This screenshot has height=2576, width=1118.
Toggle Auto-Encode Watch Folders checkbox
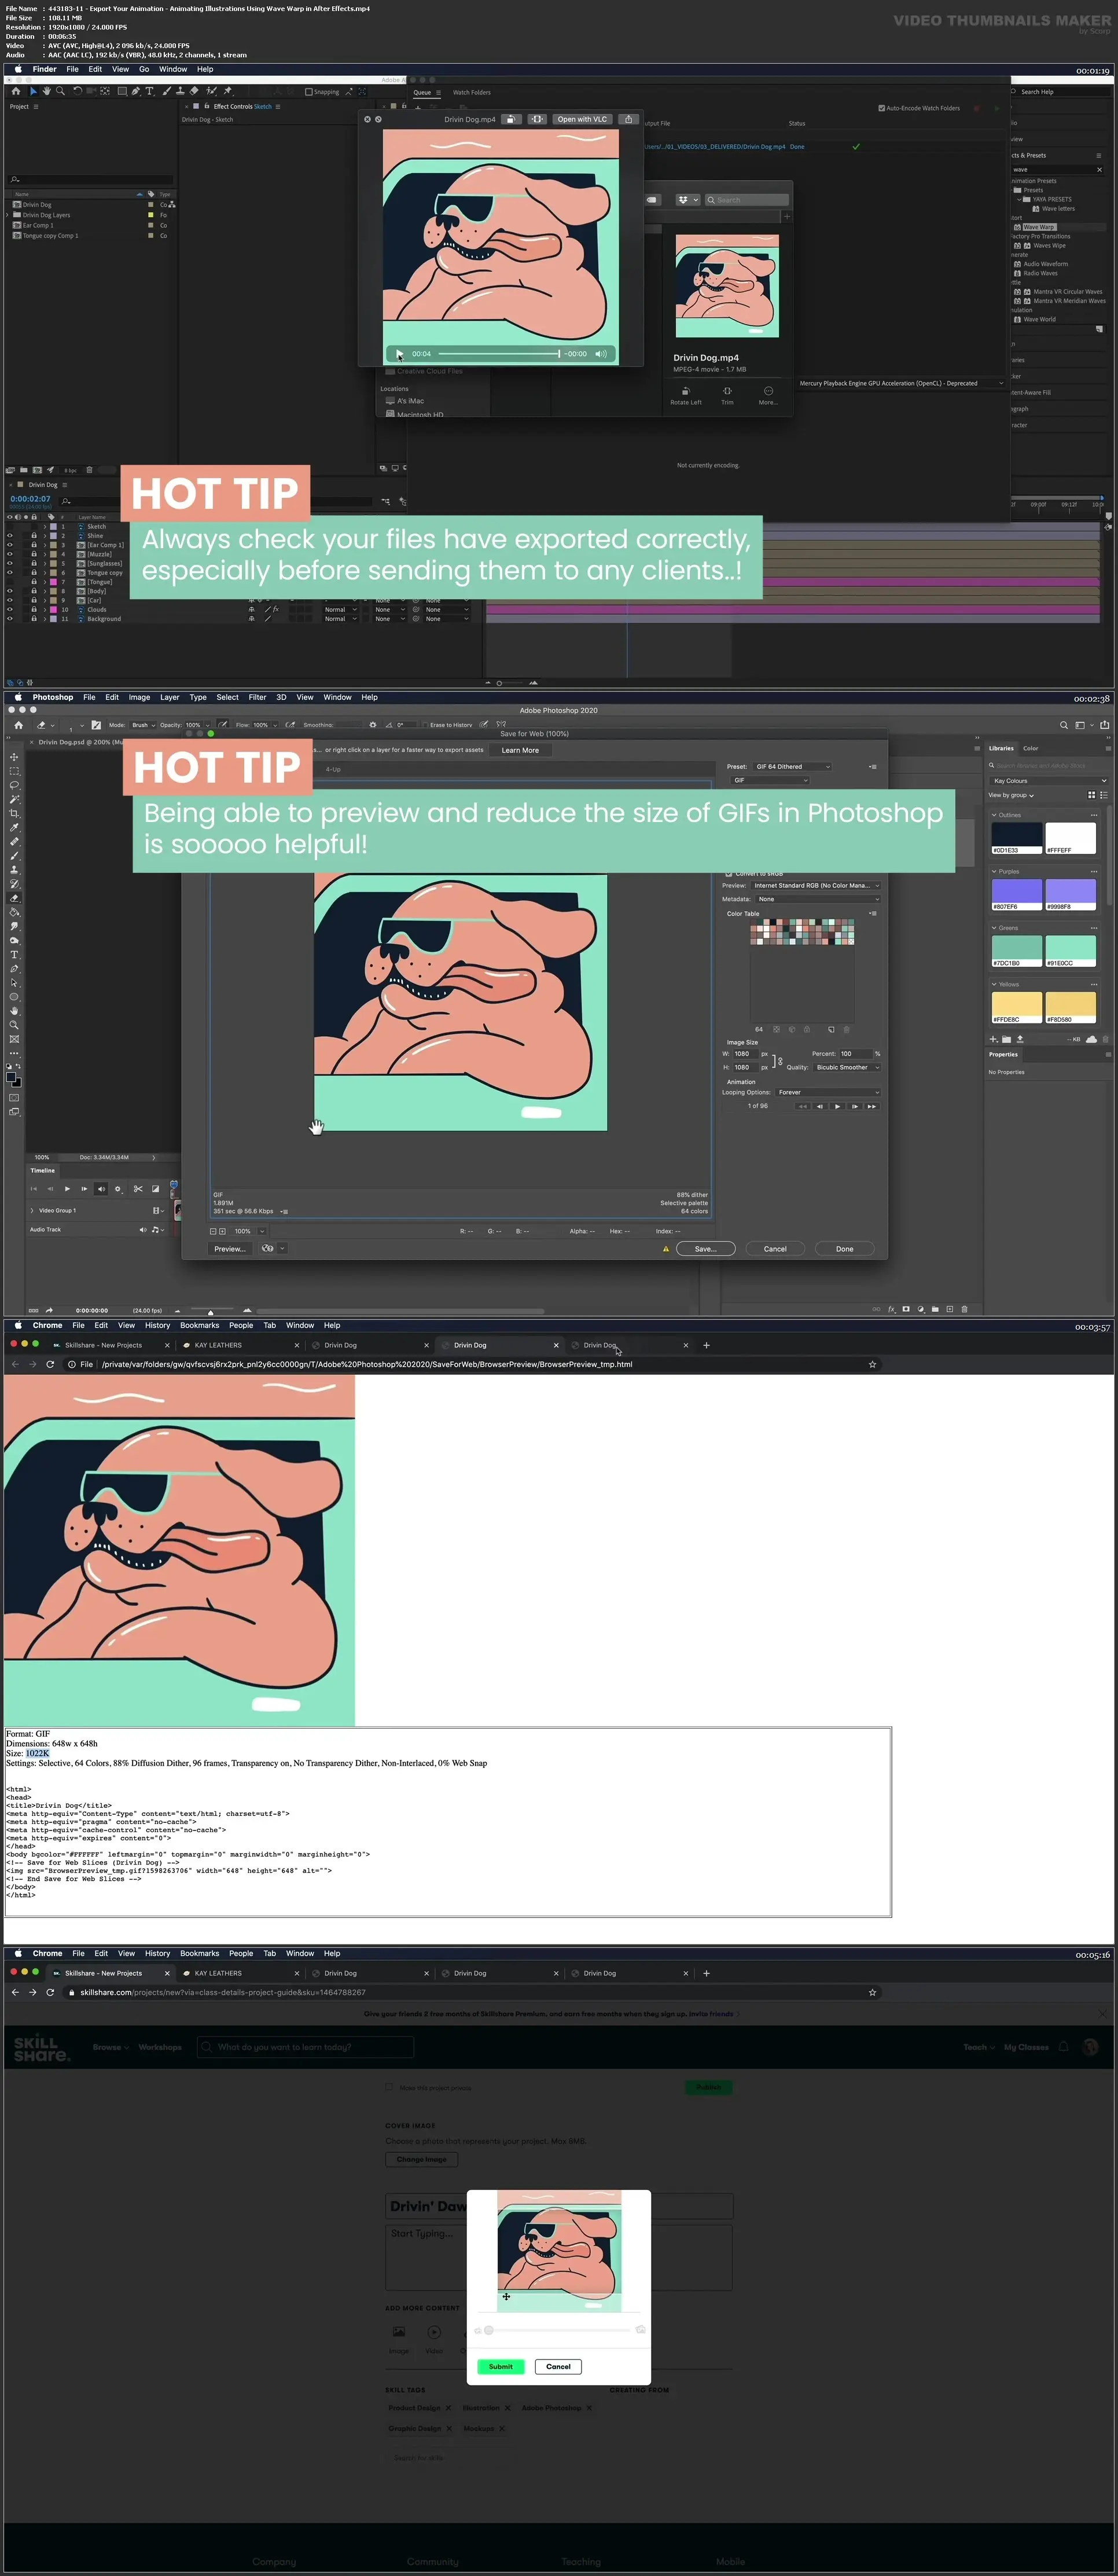[881, 108]
